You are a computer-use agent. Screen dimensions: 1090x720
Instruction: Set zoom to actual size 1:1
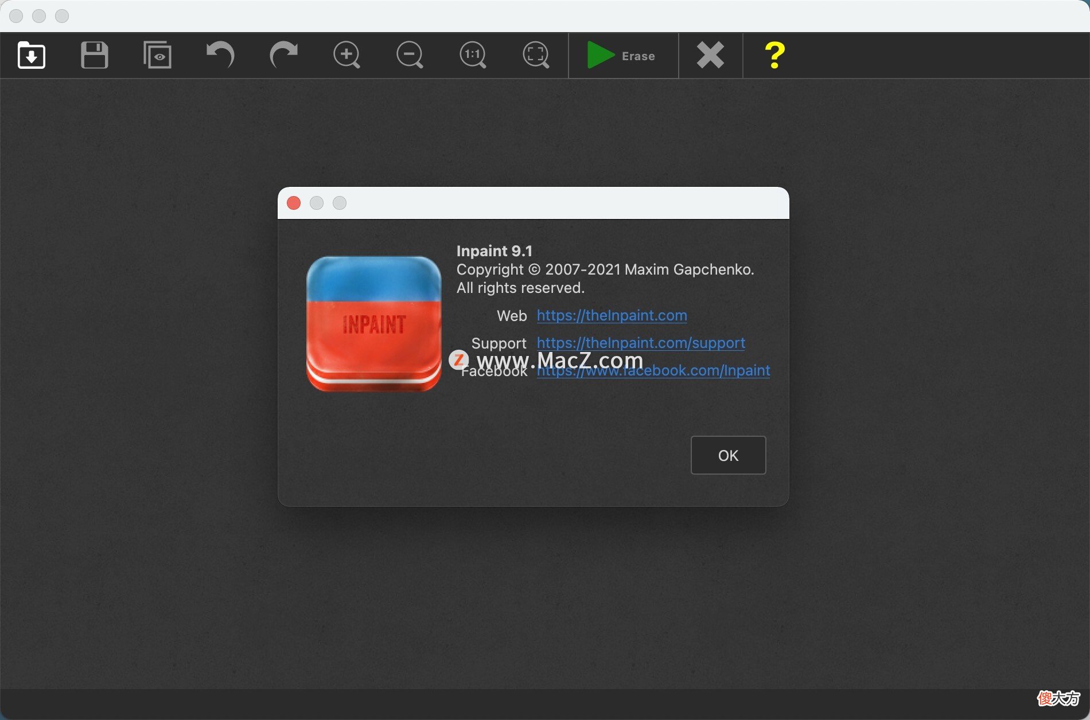(473, 56)
